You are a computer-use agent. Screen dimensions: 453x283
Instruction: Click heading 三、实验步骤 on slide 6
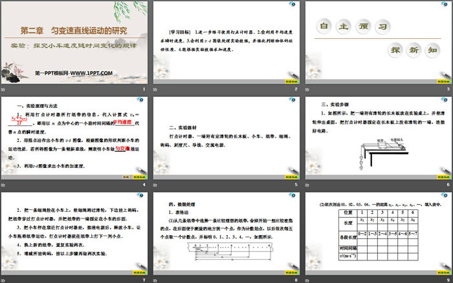coord(335,105)
